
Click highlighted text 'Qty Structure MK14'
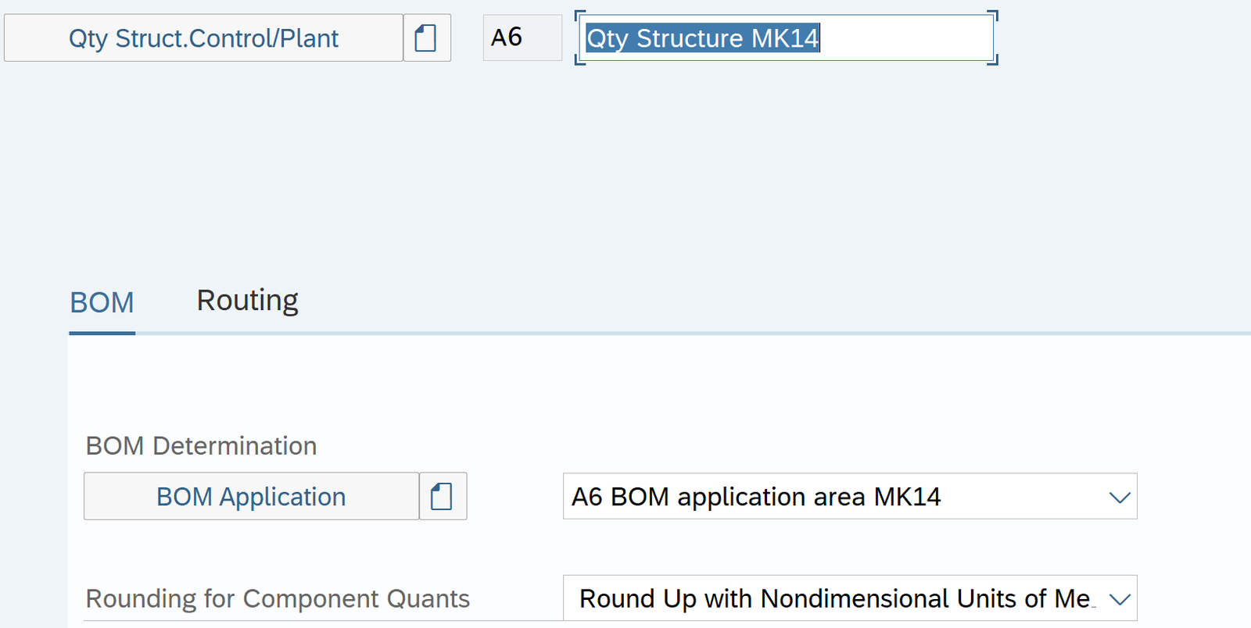702,38
